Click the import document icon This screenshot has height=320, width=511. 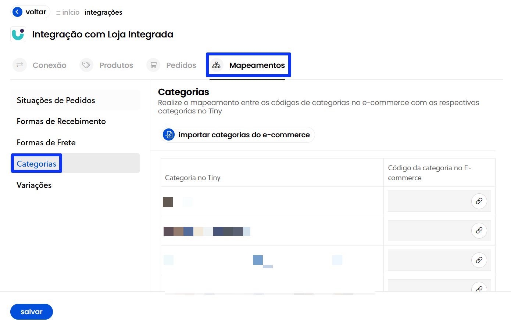coord(169,135)
